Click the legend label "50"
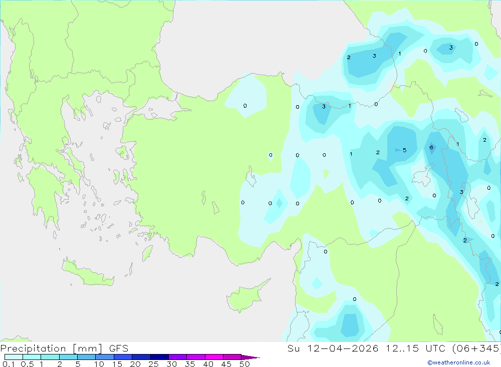 (244, 364)
